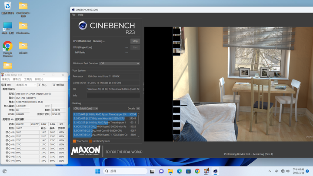Click the ranking list scrollbar
Viewport: 313px width, 176px height.
[139, 125]
